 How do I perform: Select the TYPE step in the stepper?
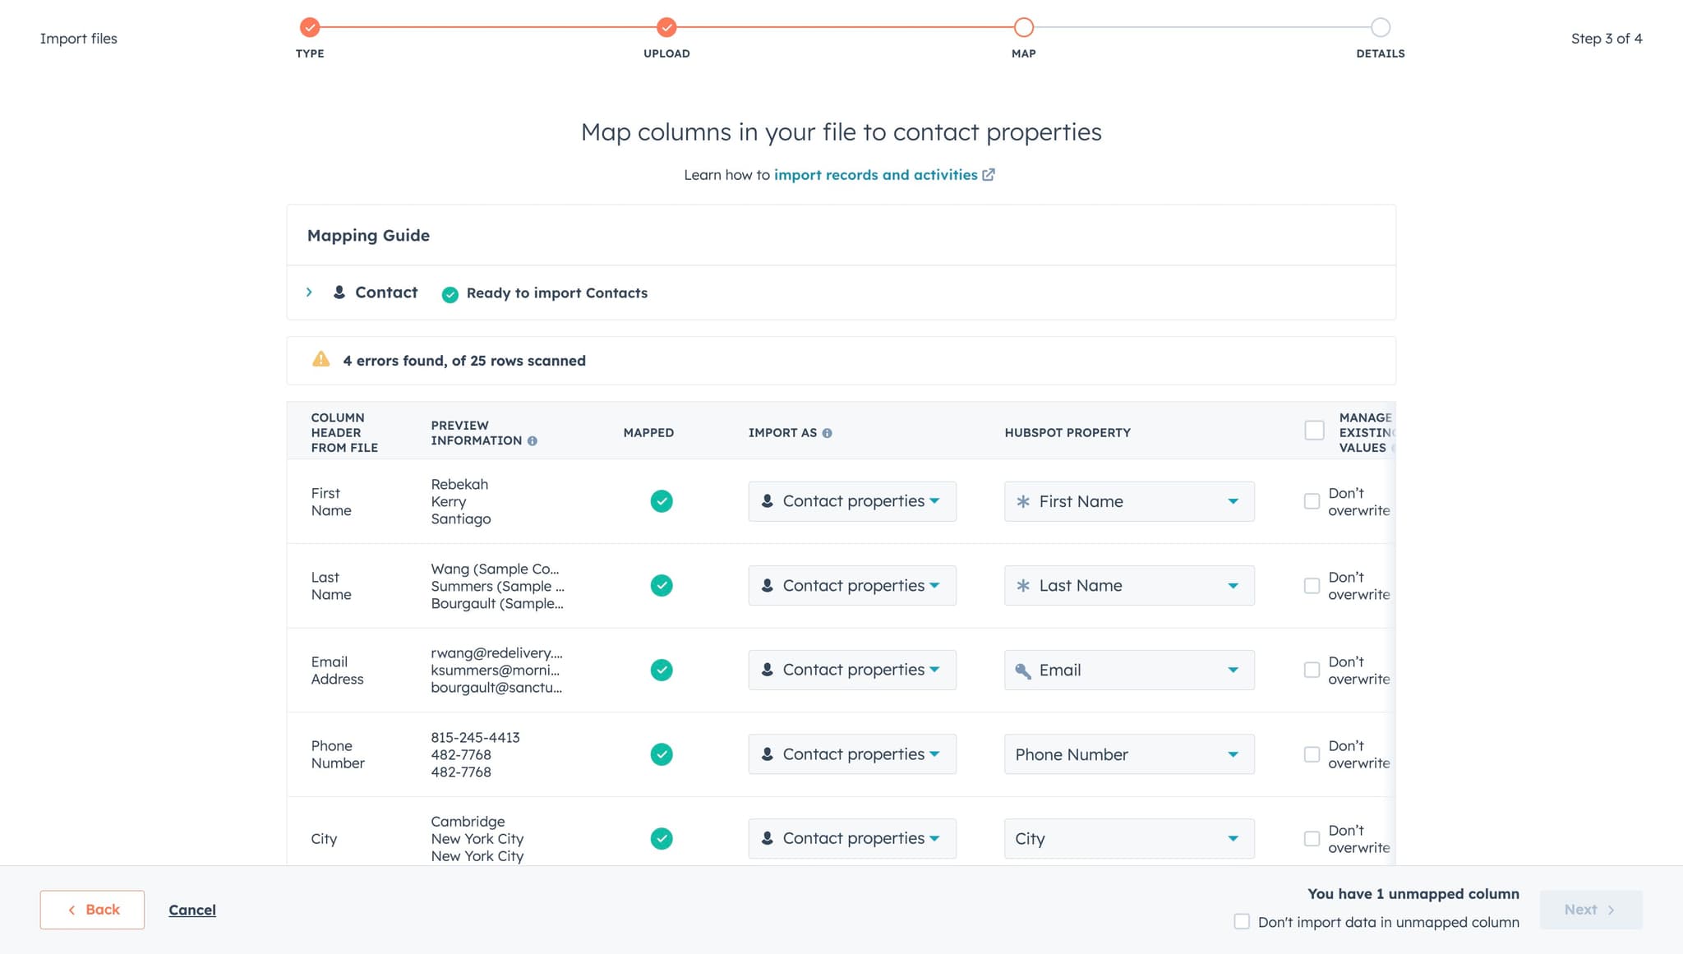309,26
